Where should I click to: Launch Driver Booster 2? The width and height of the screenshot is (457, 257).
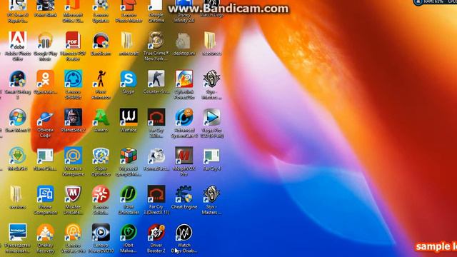[156, 238]
